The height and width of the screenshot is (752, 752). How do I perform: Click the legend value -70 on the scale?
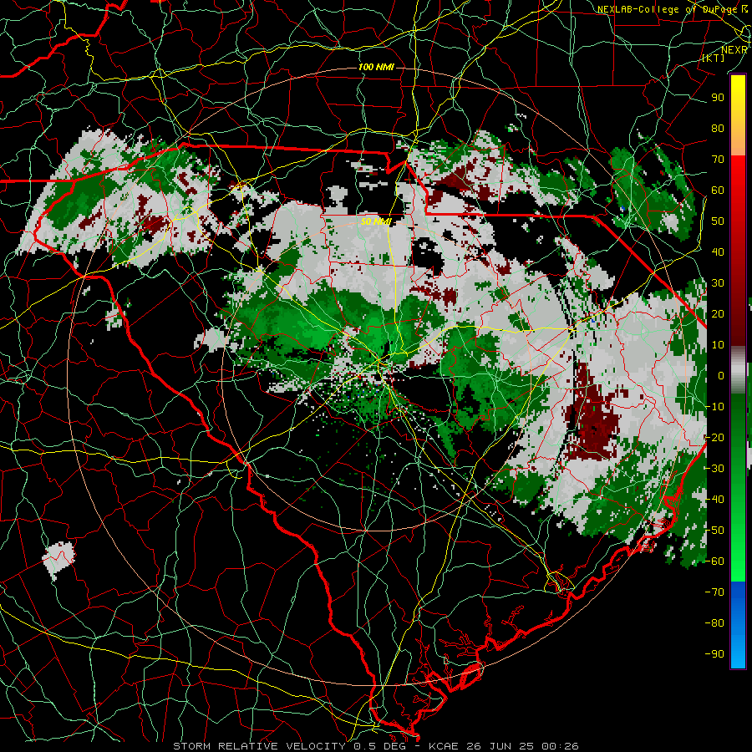(714, 592)
